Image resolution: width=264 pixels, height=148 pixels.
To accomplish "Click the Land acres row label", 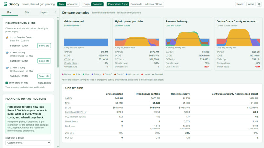I will [70, 126].
